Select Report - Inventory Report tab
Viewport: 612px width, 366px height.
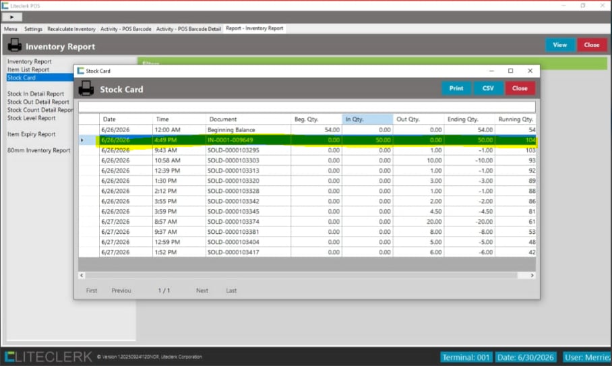tap(255, 28)
